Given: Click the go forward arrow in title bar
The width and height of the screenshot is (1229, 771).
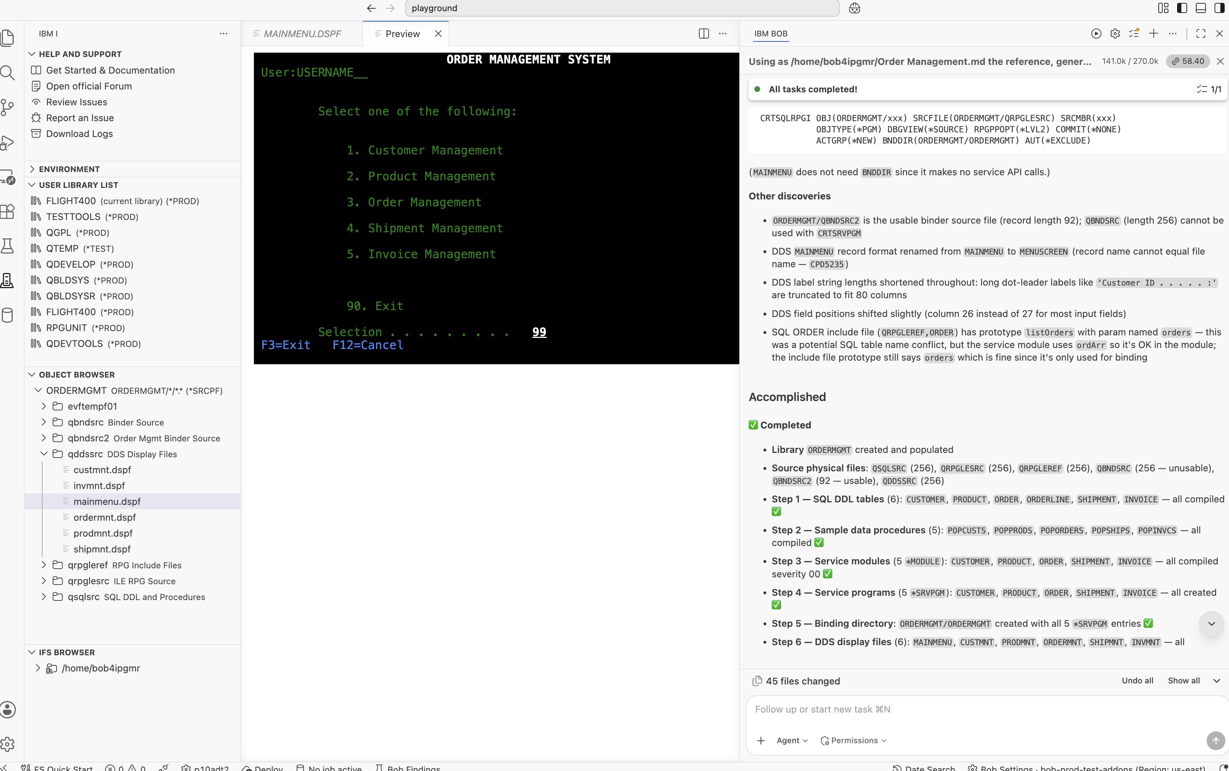Looking at the screenshot, I should coord(390,8).
